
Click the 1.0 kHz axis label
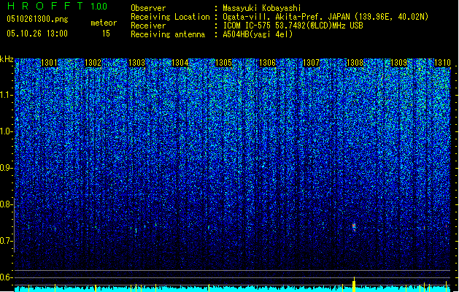click(x=6, y=131)
